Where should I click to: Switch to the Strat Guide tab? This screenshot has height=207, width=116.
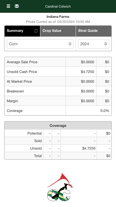click(x=94, y=31)
